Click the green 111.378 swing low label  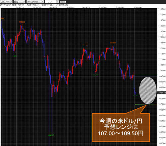pos(14,56)
